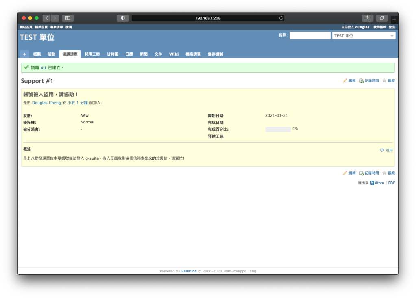Open the TEST 單位 project dropdown
Viewport: 416px width, 298px height.
[x=364, y=36]
